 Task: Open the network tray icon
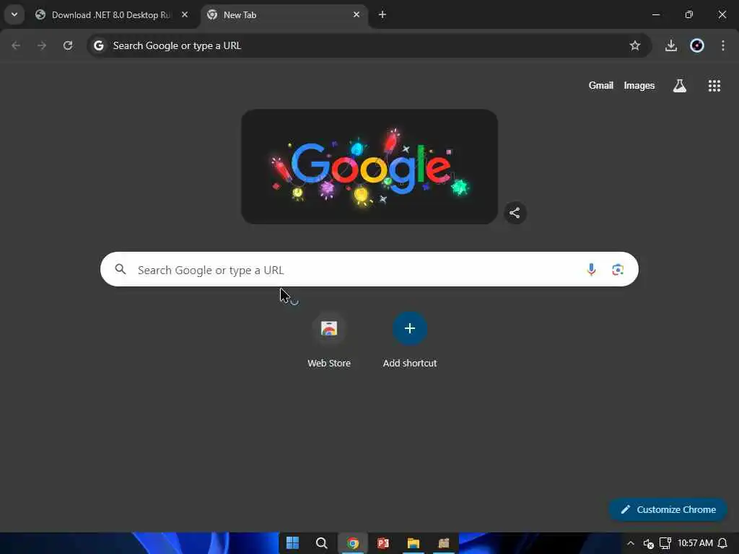click(665, 543)
